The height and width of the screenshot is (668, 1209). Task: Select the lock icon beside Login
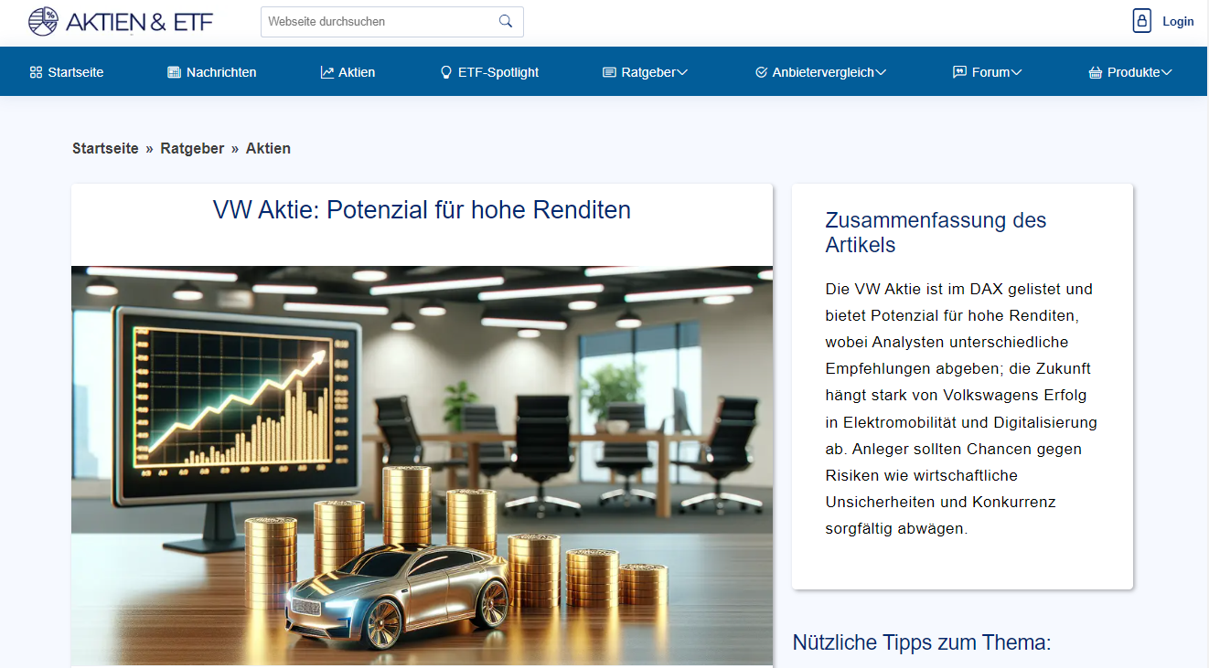1141,19
